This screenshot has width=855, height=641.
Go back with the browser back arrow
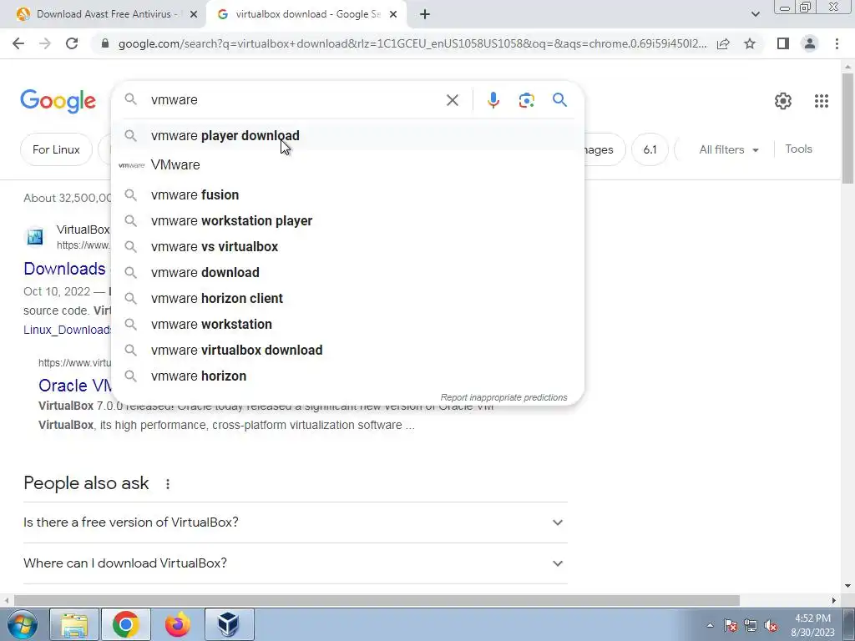coord(18,43)
